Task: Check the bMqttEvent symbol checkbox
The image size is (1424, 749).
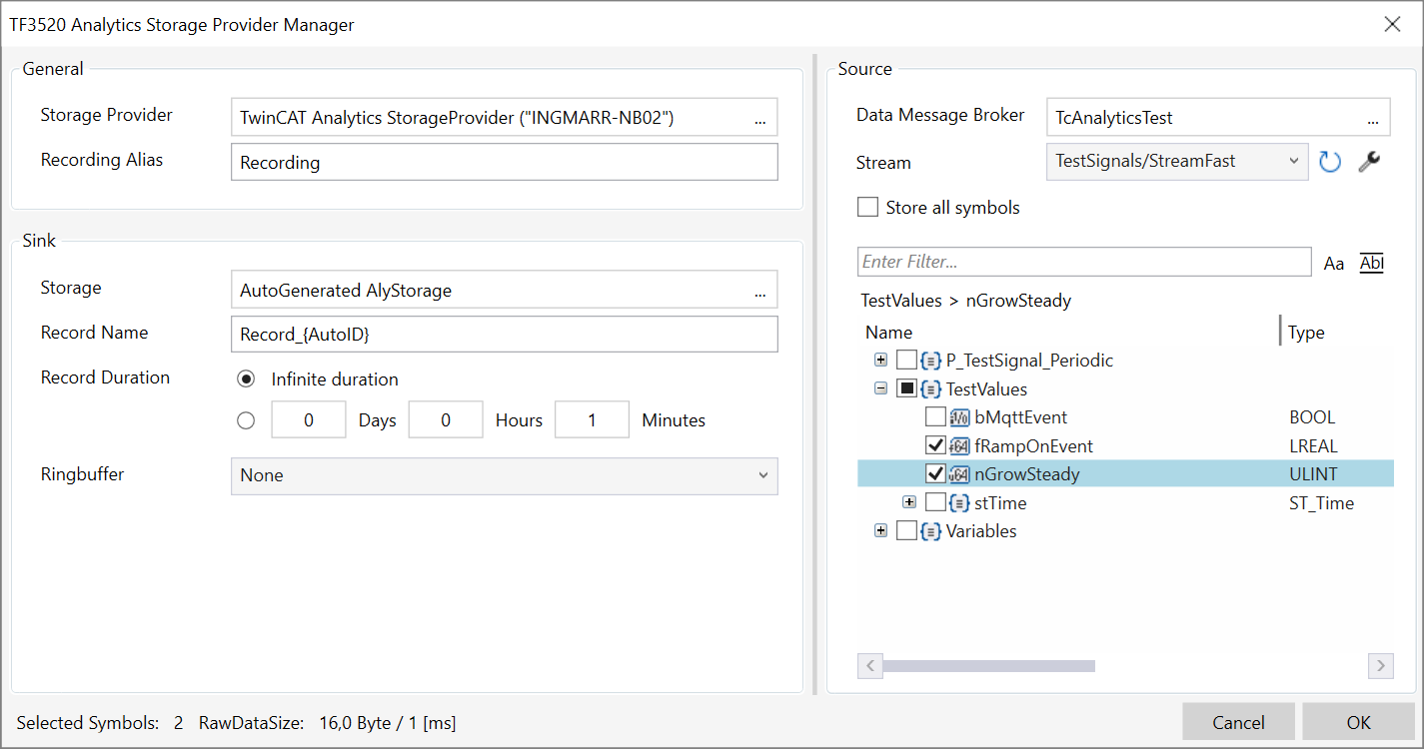Action: point(935,417)
